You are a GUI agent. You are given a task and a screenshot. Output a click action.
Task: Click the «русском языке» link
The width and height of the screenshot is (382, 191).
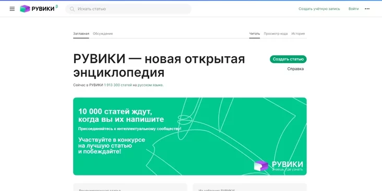[x=151, y=85]
